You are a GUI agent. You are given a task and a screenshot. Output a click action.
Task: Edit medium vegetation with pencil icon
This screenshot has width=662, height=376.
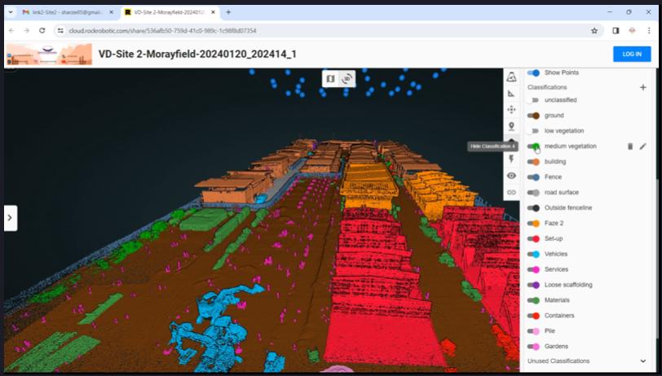642,146
